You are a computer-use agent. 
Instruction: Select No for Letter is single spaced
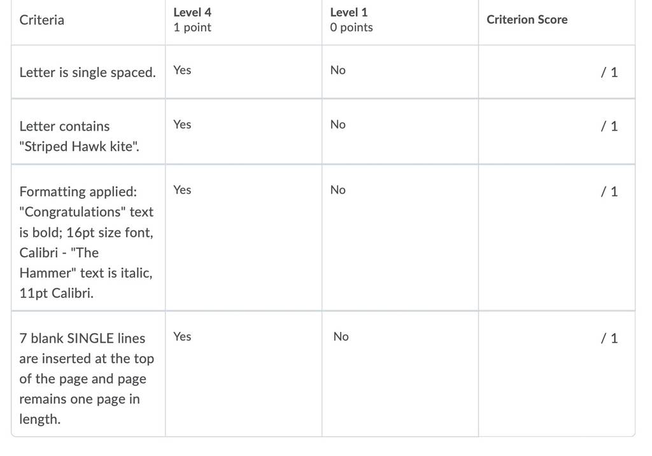pos(400,72)
